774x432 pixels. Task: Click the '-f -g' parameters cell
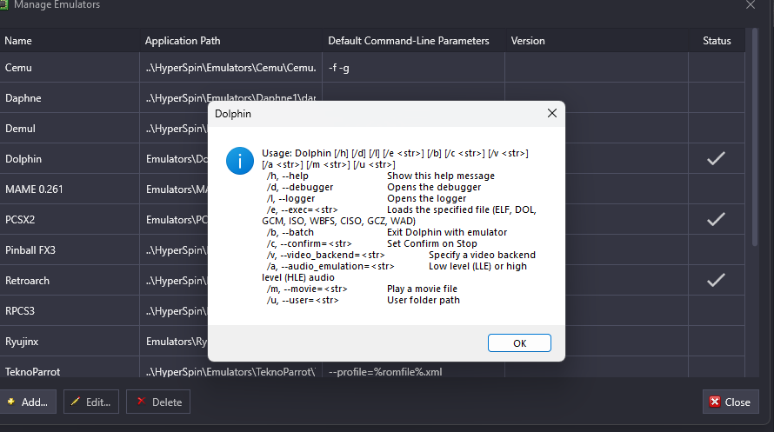414,68
